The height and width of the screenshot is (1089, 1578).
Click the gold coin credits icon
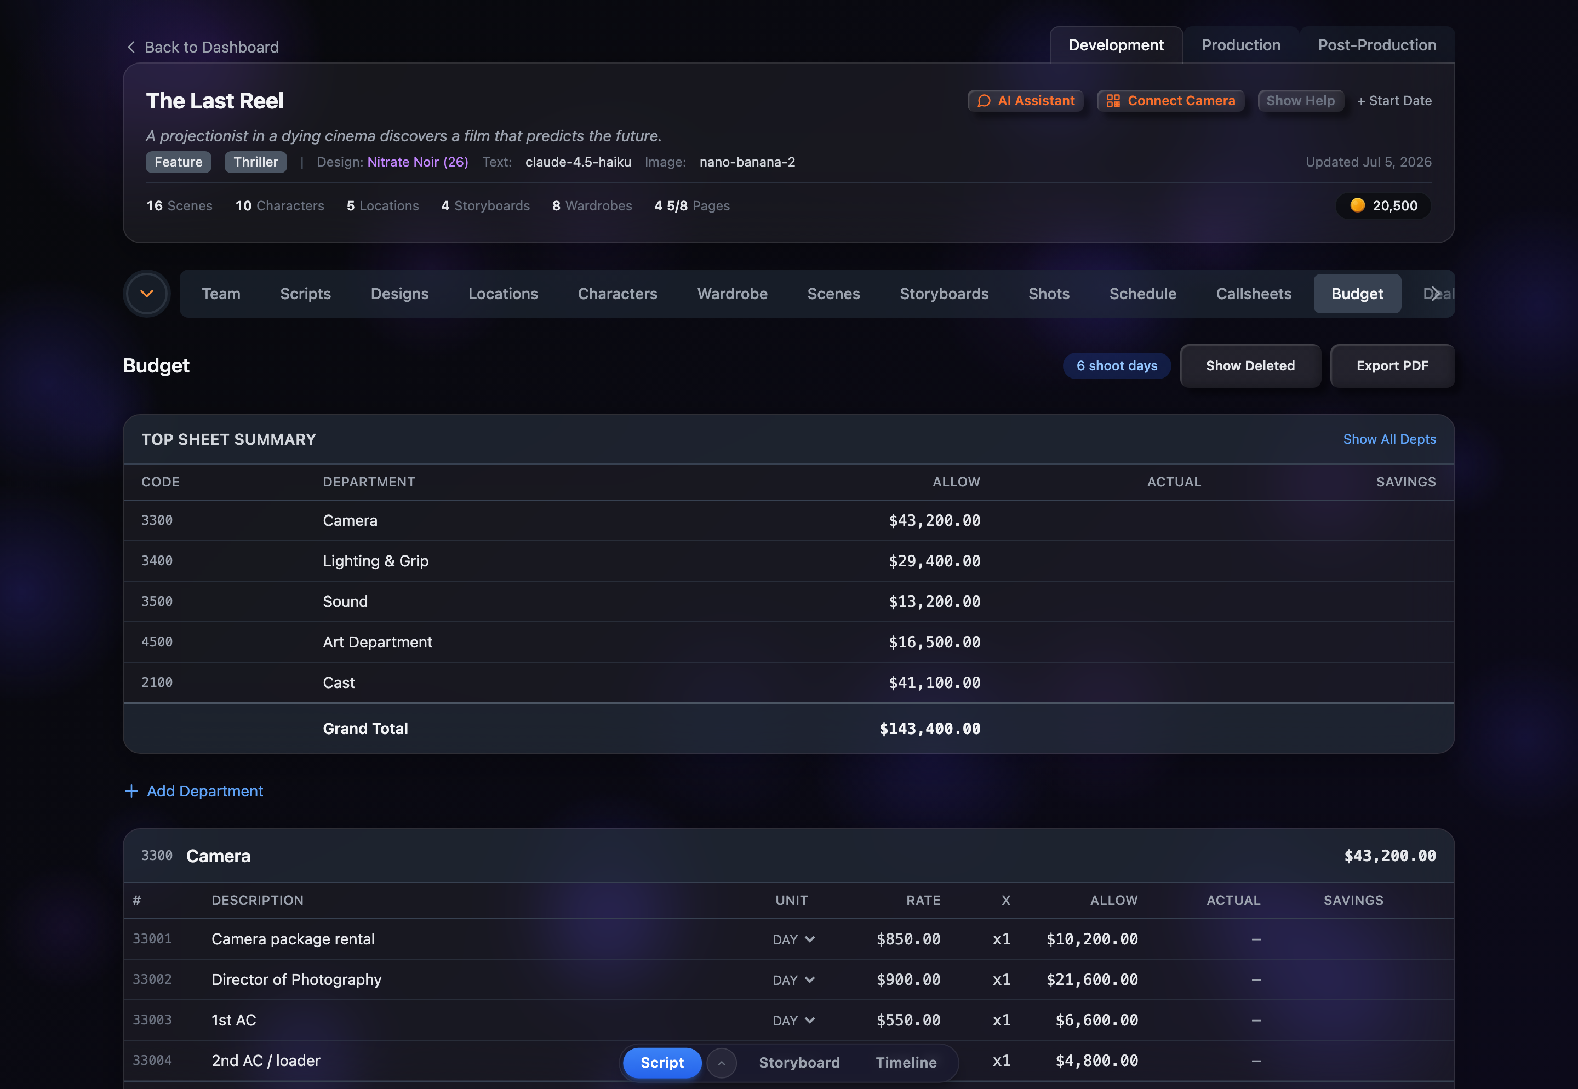coord(1357,205)
